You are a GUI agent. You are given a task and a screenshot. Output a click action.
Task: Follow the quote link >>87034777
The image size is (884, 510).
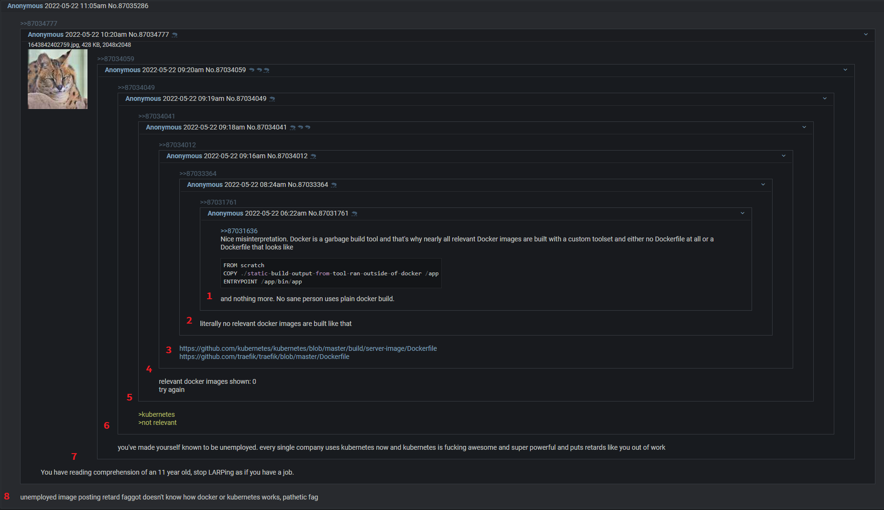39,23
